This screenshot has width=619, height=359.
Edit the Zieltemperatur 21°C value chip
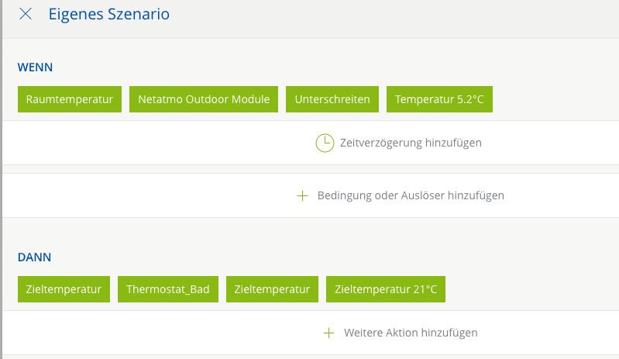tap(386, 289)
